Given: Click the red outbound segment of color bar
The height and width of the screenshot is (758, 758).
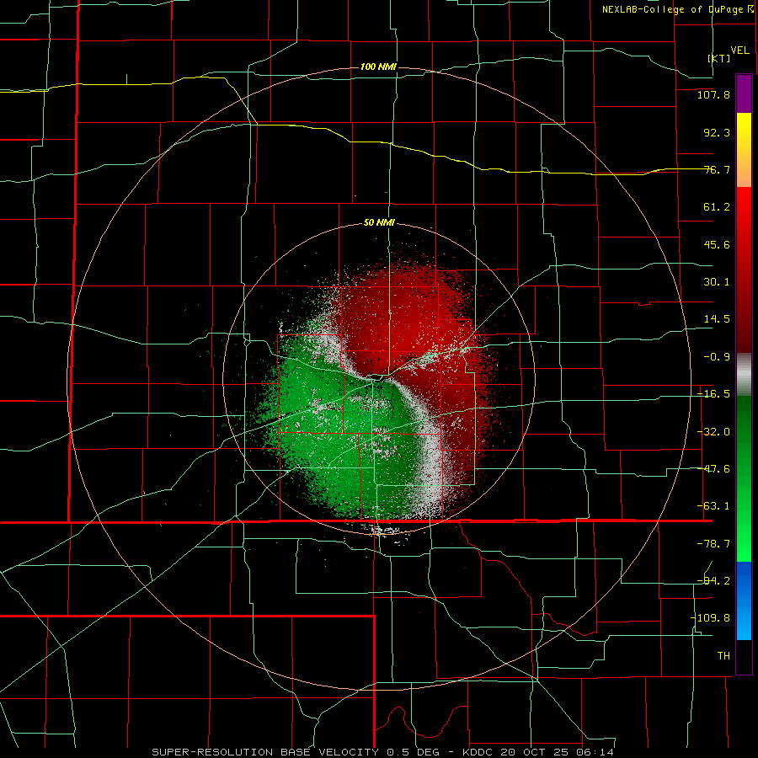Looking at the screenshot, I should (744, 270).
